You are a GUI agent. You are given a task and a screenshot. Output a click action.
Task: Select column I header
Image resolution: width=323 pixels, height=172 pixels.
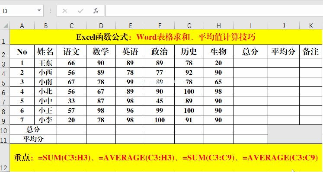[x=250, y=26]
